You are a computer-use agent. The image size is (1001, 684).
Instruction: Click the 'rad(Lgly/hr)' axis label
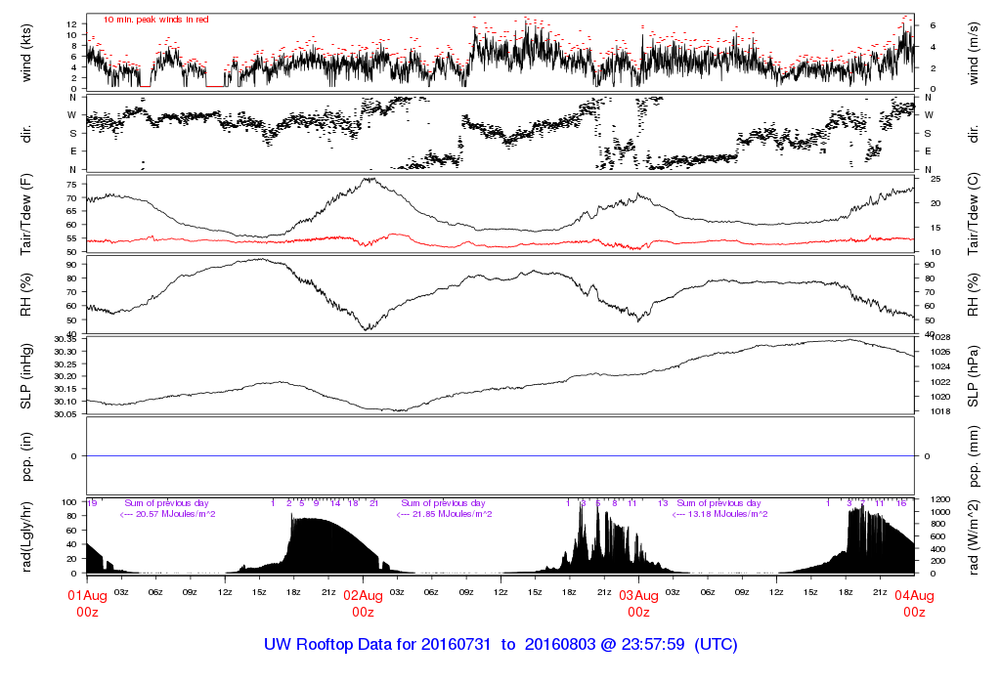coord(26,537)
